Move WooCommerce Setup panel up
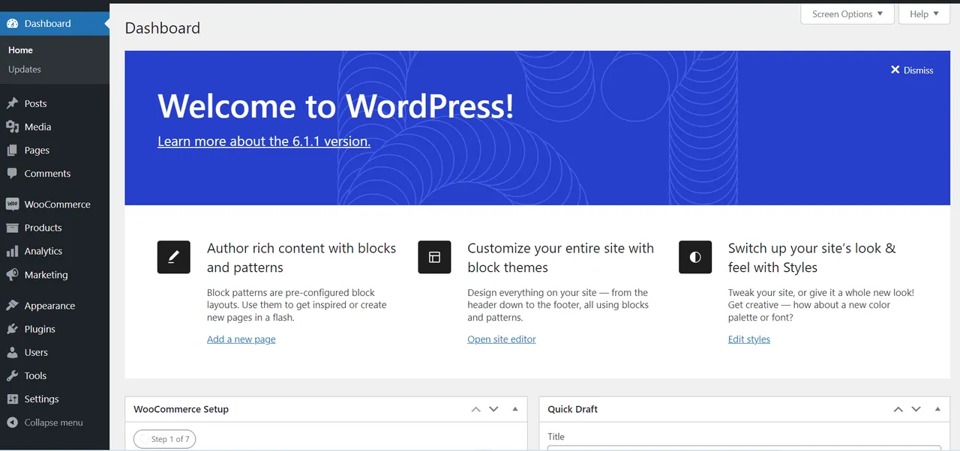960x451 pixels. [475, 409]
